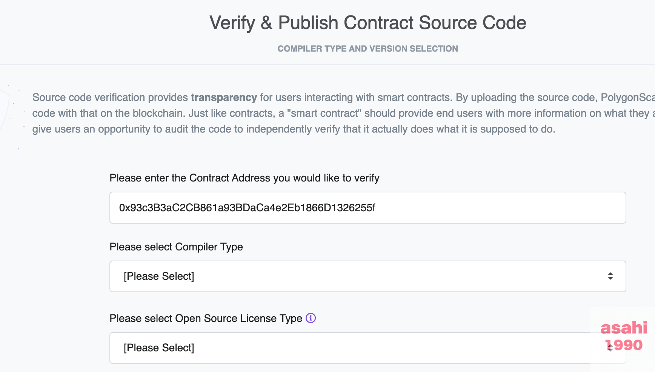The width and height of the screenshot is (655, 372).
Task: Click the Please select Open Source License Type label
Action: pyautogui.click(x=206, y=319)
